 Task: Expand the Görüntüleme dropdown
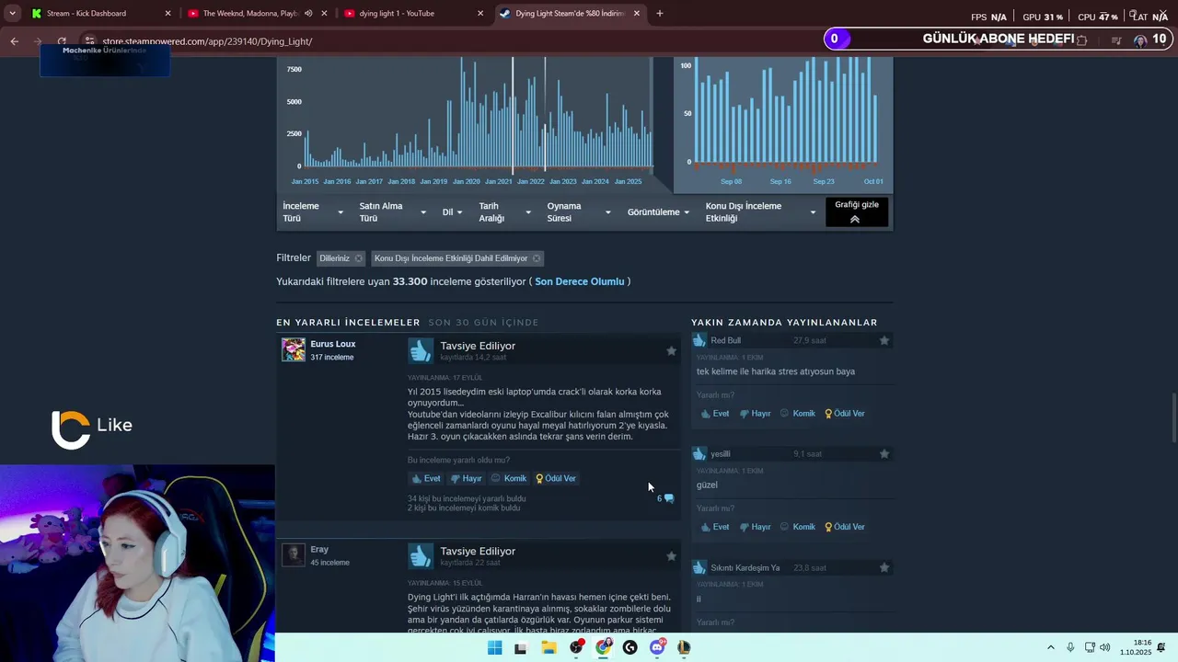click(x=659, y=212)
